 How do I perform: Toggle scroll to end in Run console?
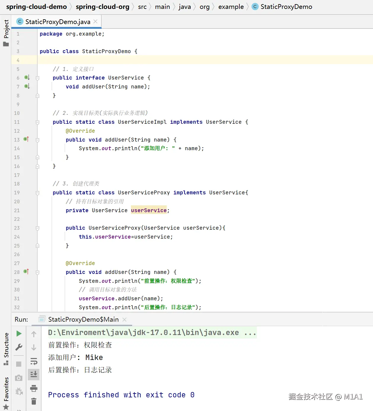tap(34, 374)
